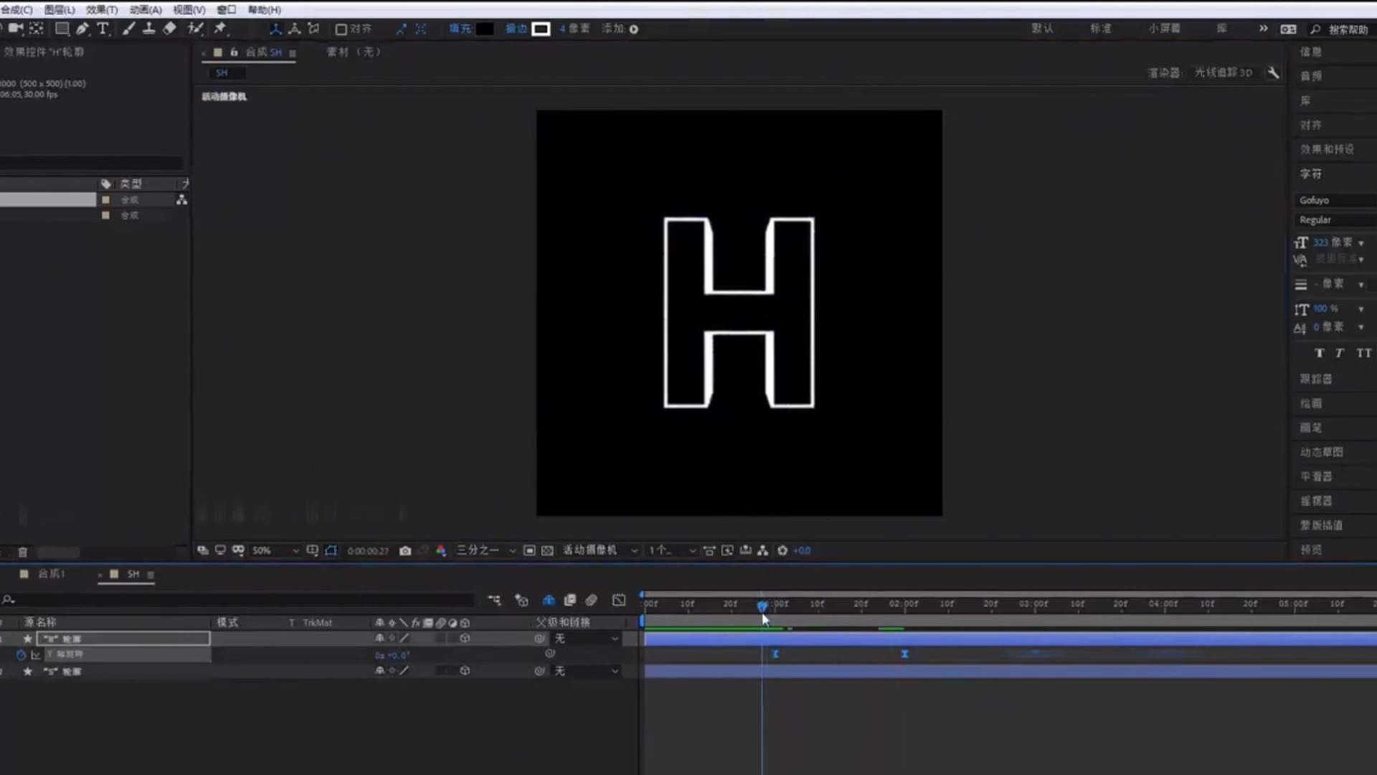
Task: Select the Roto Brush tool
Action: 195,29
